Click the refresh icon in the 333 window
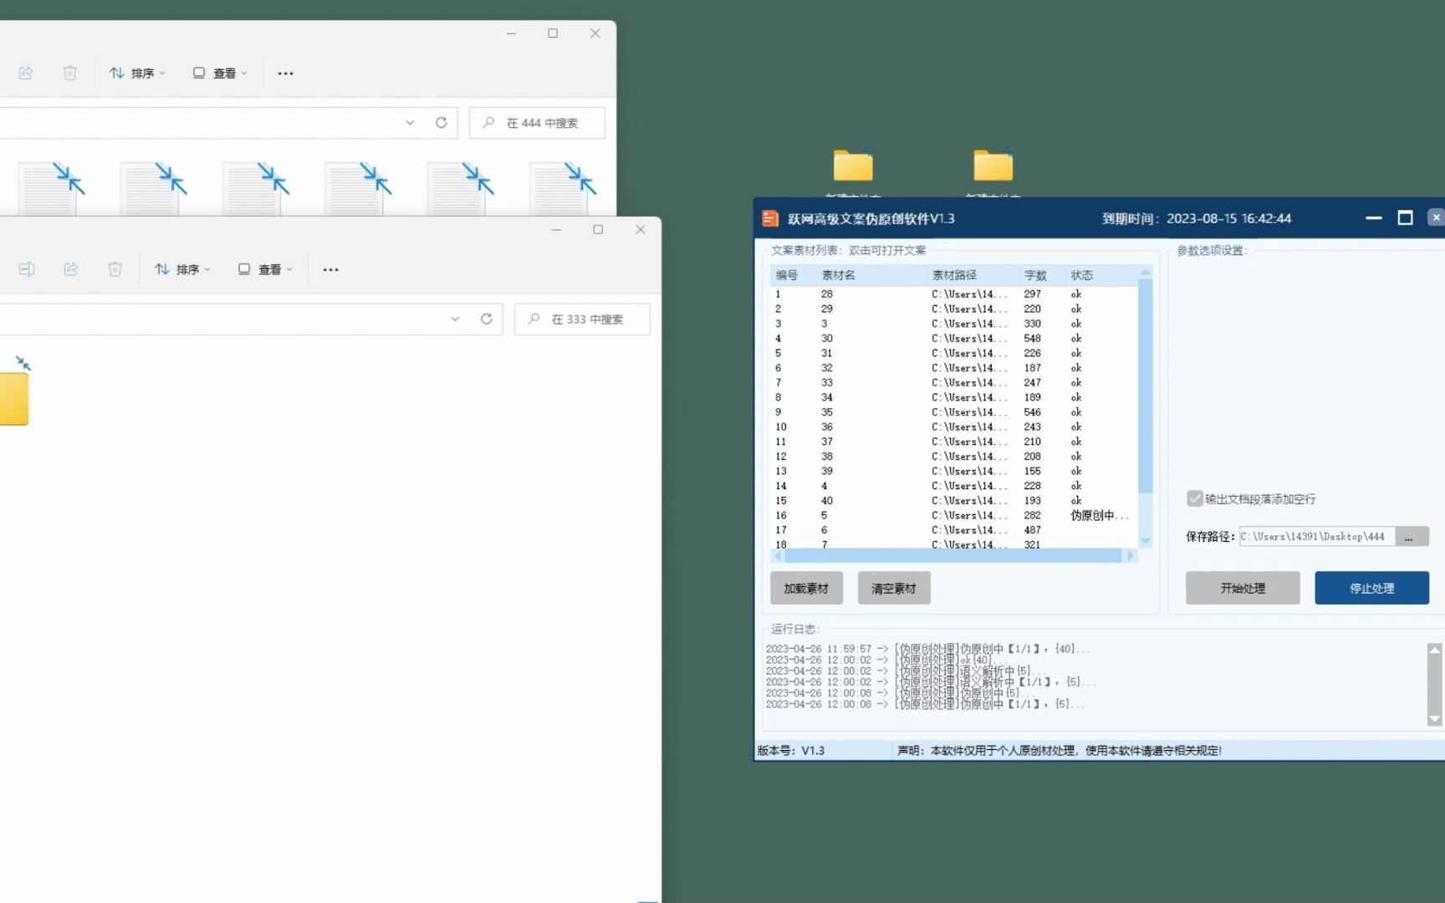1445x903 pixels. click(487, 319)
